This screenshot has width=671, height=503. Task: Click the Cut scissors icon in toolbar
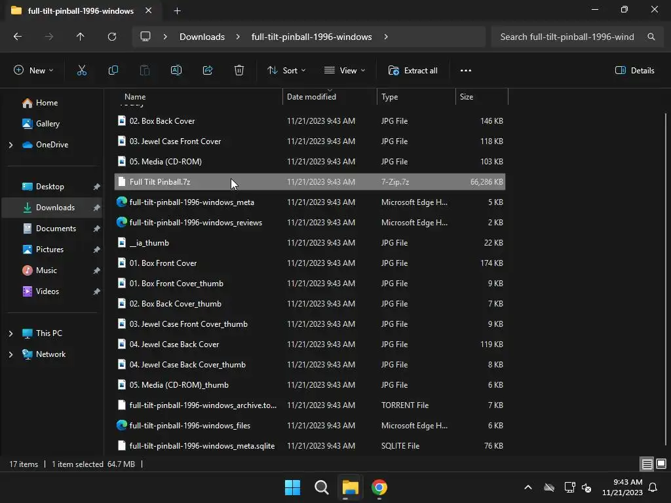tap(81, 71)
